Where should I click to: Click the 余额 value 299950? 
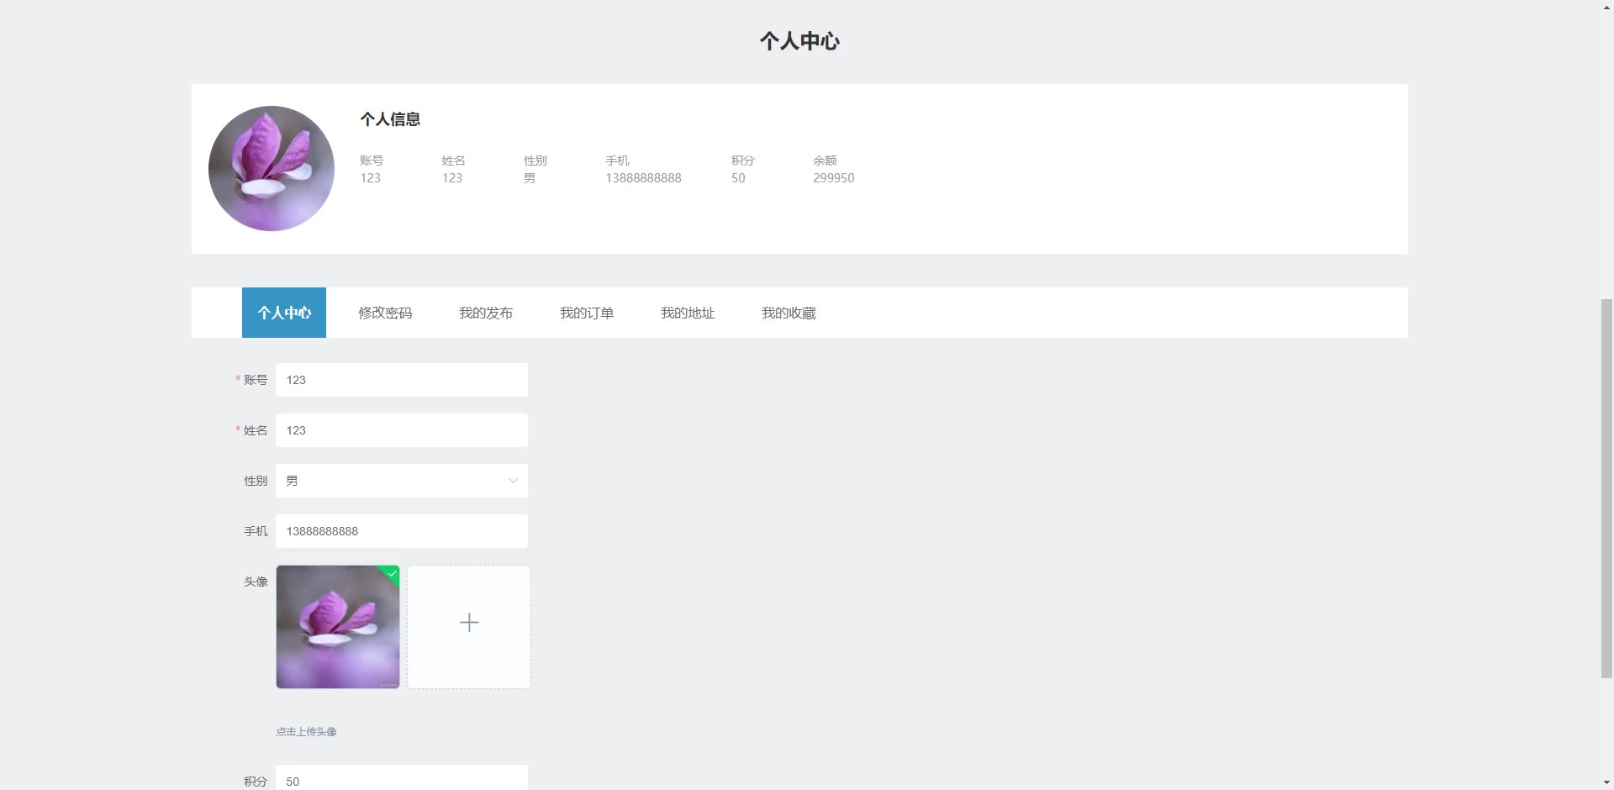click(x=833, y=178)
